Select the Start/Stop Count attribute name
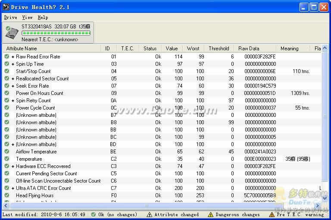The height and width of the screenshot is (220, 331). 33,71
